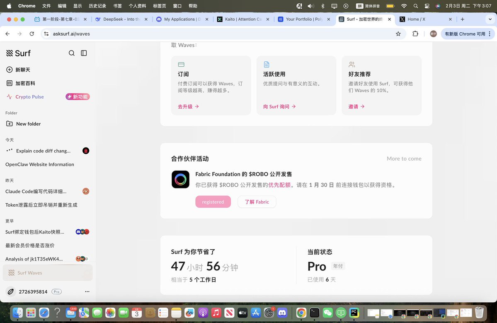Select Surf Waves in the sidebar
The height and width of the screenshot is (323, 497).
pyautogui.click(x=48, y=272)
